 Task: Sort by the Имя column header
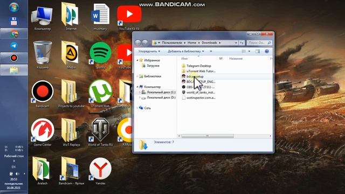coord(184,59)
